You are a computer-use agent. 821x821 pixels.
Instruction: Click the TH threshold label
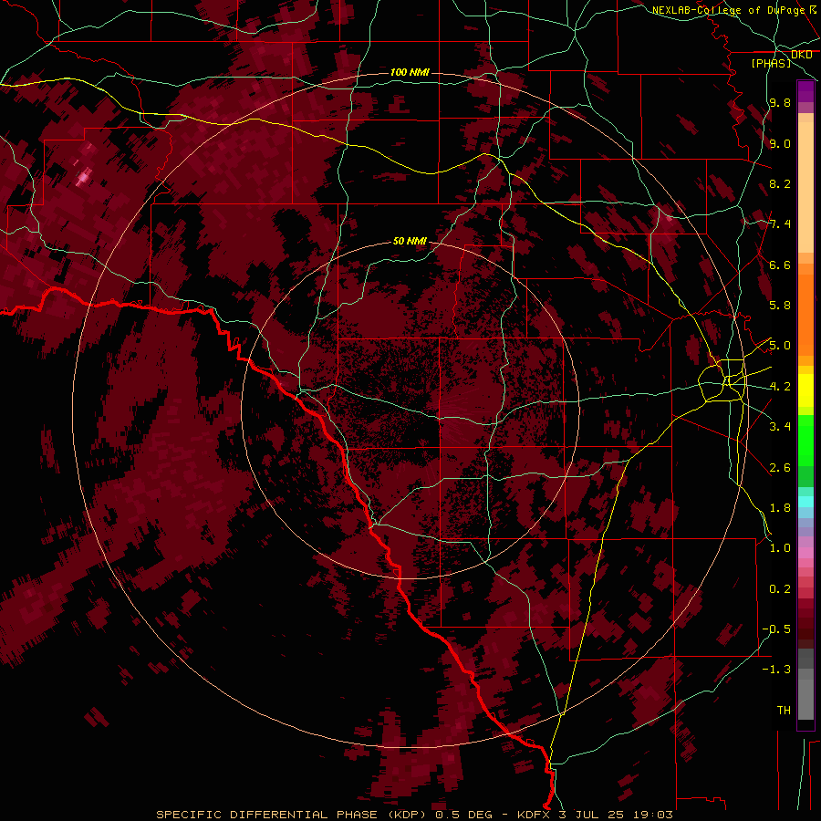point(784,710)
